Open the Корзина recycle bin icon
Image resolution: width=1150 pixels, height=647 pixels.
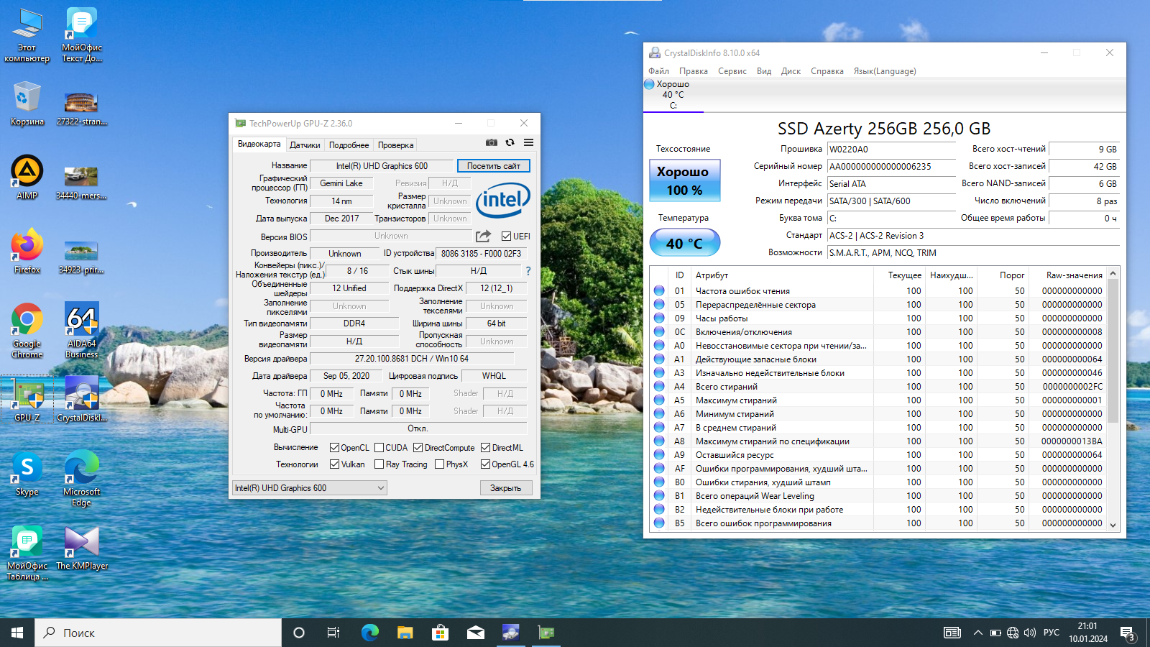click(x=27, y=104)
